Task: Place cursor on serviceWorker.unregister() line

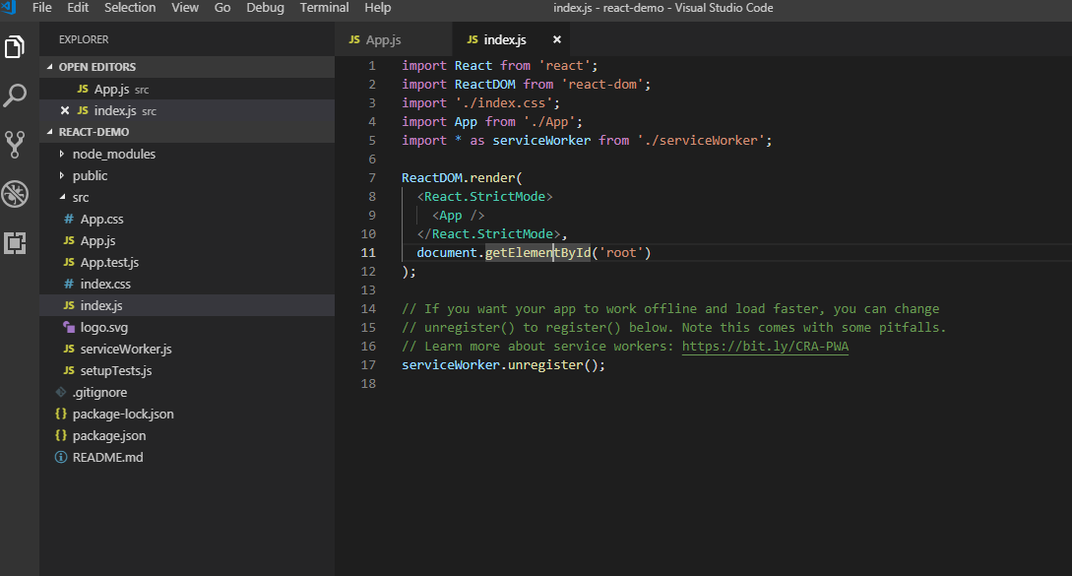Action: (x=503, y=364)
